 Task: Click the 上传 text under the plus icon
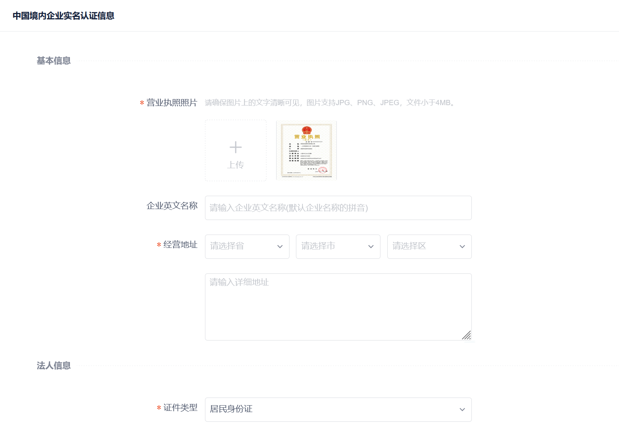coord(235,165)
